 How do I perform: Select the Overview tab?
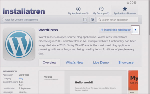click(49, 62)
